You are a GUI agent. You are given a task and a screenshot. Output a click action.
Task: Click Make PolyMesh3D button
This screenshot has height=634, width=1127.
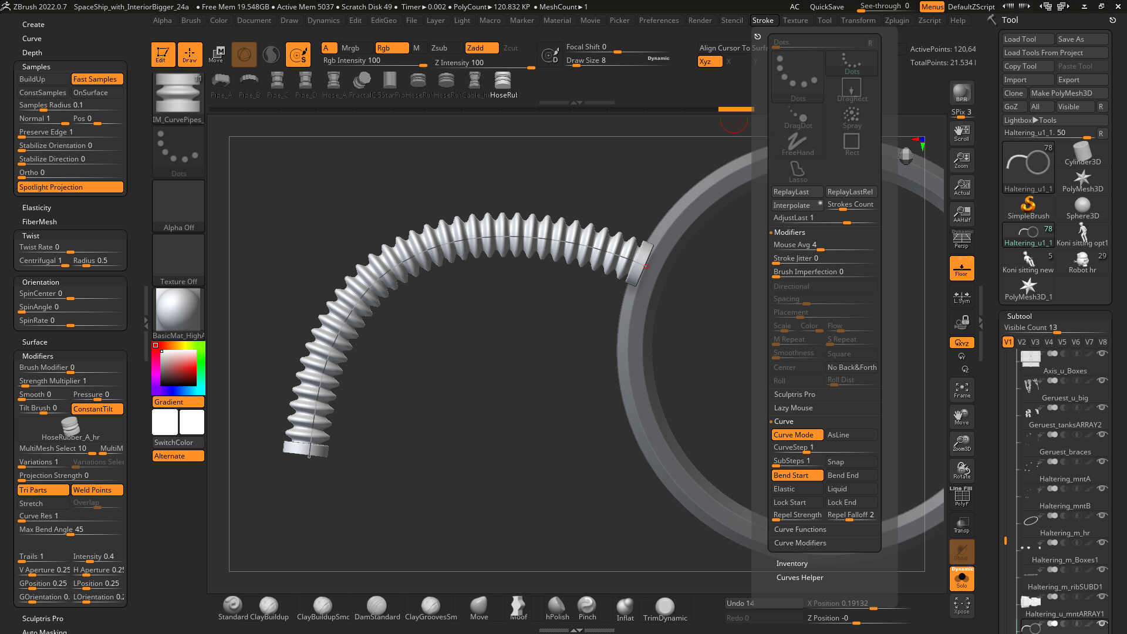tap(1068, 93)
